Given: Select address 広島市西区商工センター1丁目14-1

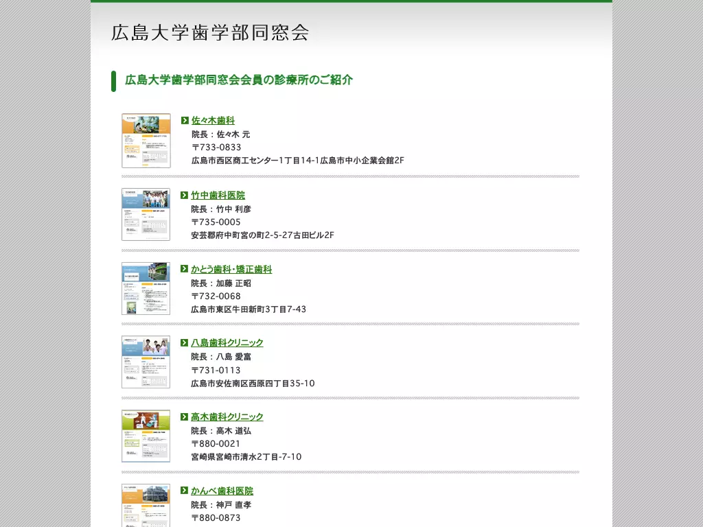Looking at the screenshot, I should tap(255, 161).
